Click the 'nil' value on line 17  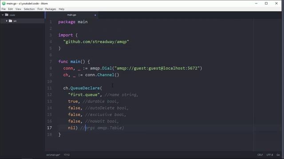(71, 128)
